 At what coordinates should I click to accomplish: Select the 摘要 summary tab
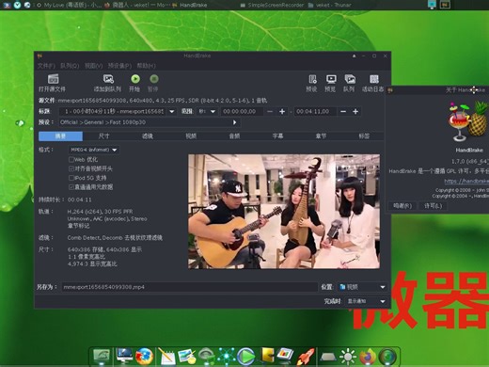pos(60,136)
